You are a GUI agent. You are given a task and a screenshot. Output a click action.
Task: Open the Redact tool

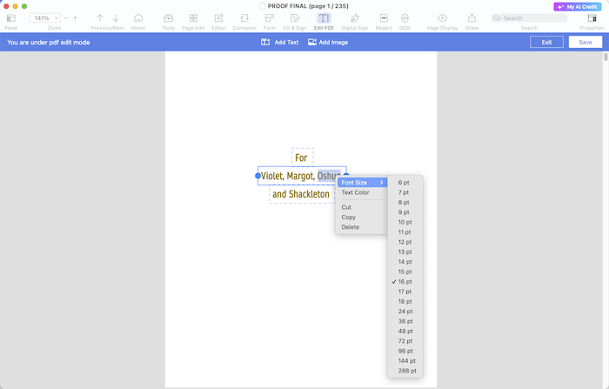pyautogui.click(x=384, y=18)
